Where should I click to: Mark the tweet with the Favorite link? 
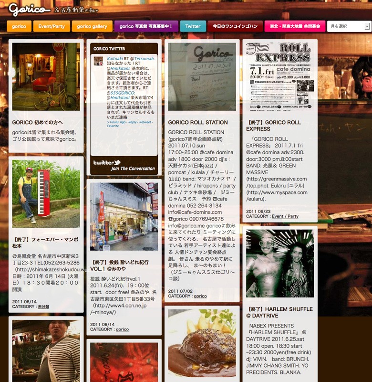click(x=113, y=126)
